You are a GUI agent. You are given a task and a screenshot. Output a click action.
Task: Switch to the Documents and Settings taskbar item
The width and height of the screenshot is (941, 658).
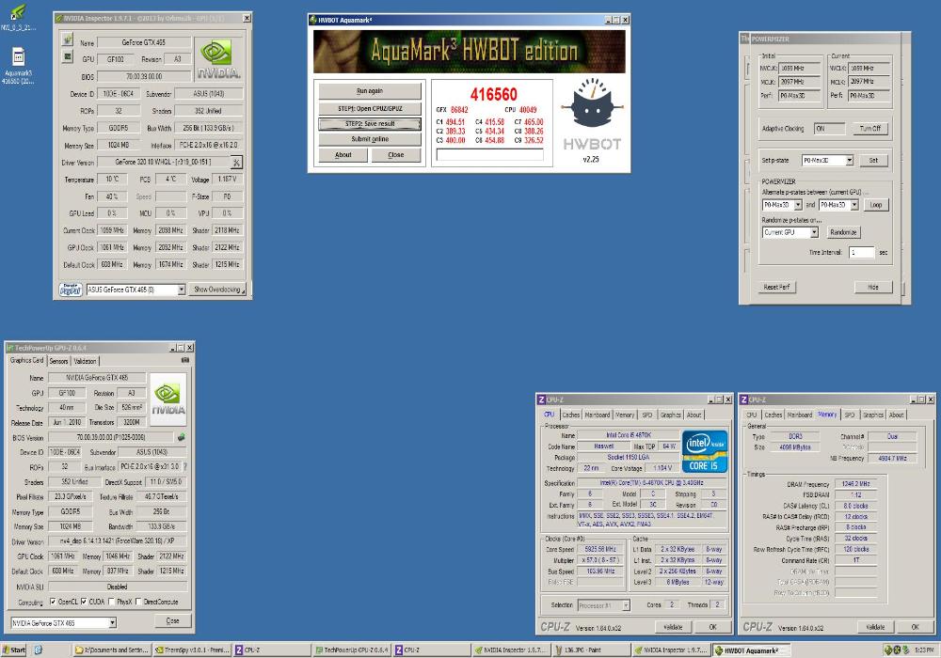(x=112, y=650)
